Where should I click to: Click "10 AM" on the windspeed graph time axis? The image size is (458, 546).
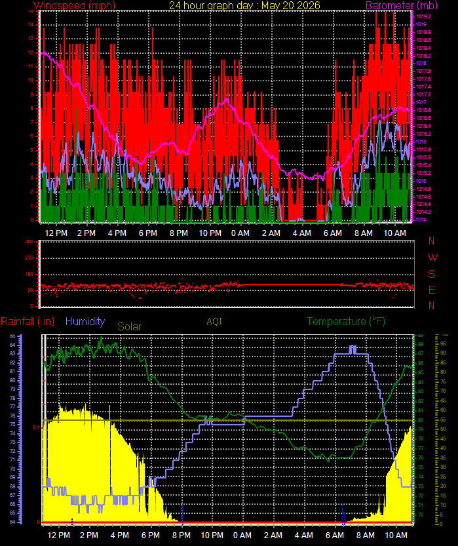click(394, 233)
